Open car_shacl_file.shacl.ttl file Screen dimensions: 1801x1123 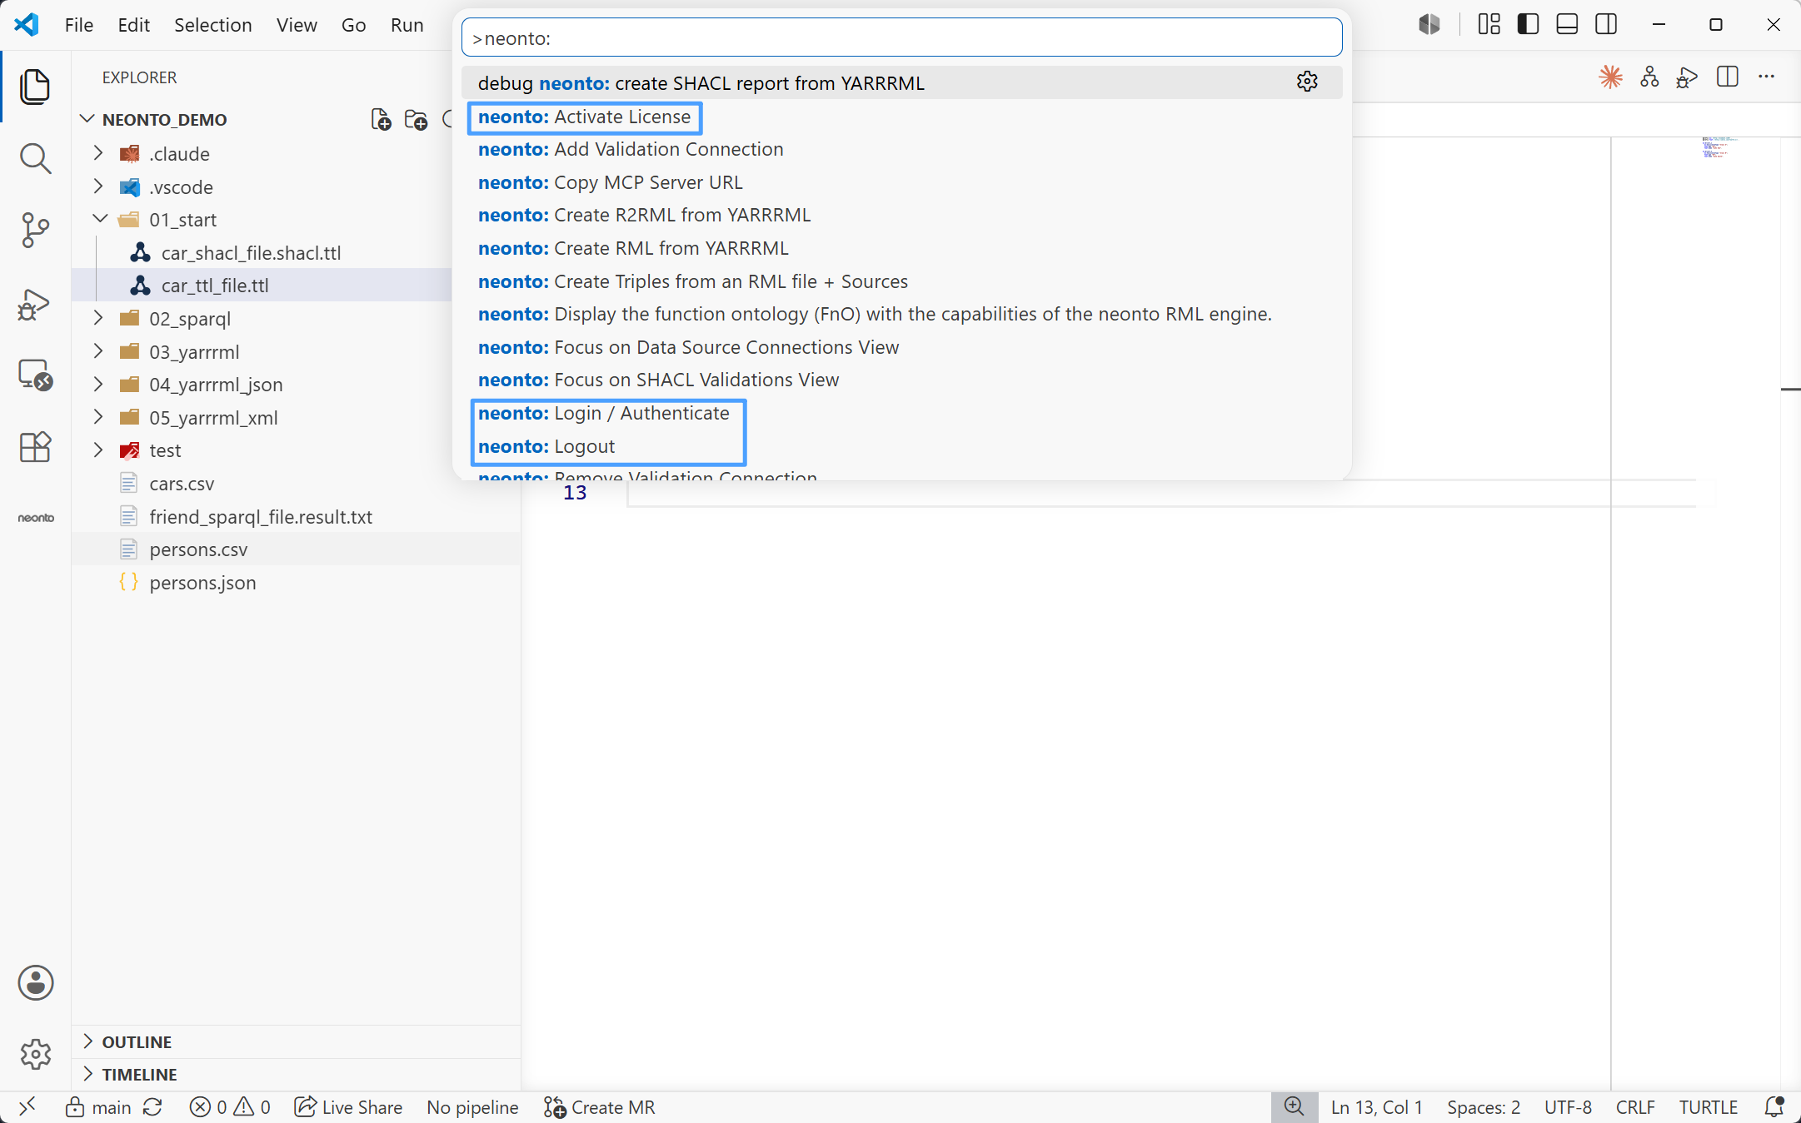click(251, 252)
